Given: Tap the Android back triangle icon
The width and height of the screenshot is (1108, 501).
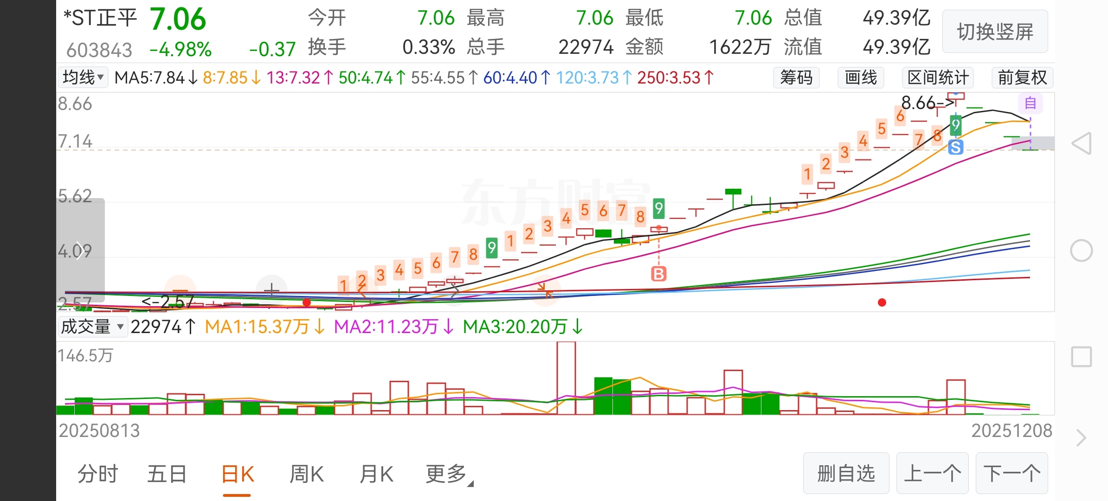Looking at the screenshot, I should point(1082,143).
